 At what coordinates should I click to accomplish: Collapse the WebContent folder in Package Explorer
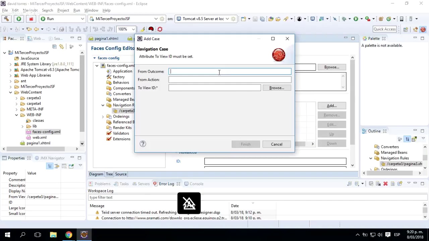[11, 92]
